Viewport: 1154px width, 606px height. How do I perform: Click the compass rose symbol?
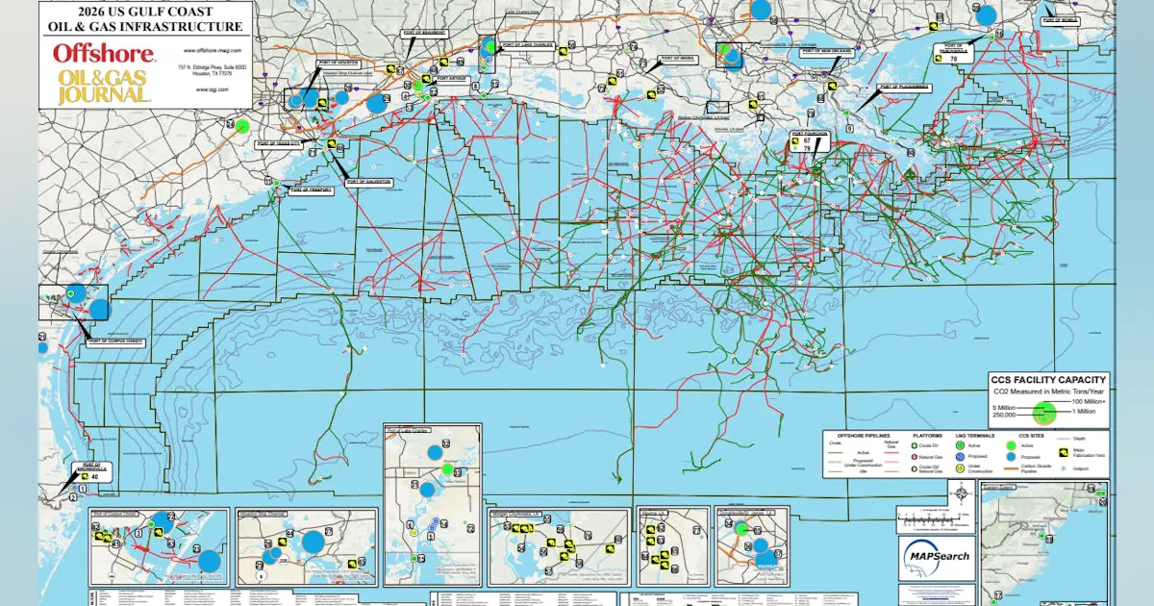click(962, 493)
